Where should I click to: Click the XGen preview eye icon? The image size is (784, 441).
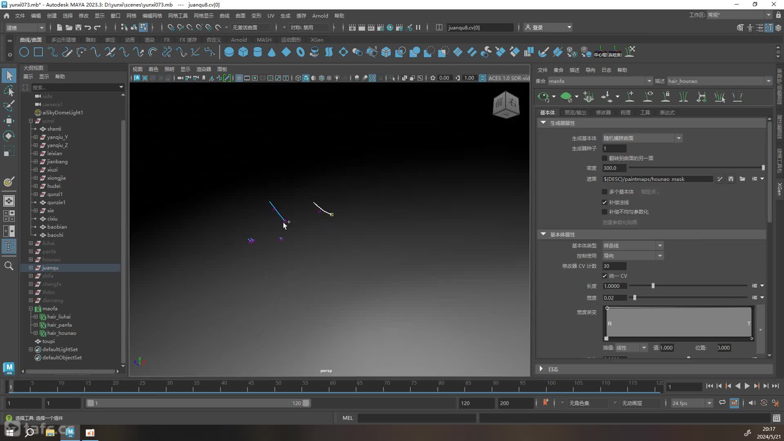pyautogui.click(x=543, y=97)
